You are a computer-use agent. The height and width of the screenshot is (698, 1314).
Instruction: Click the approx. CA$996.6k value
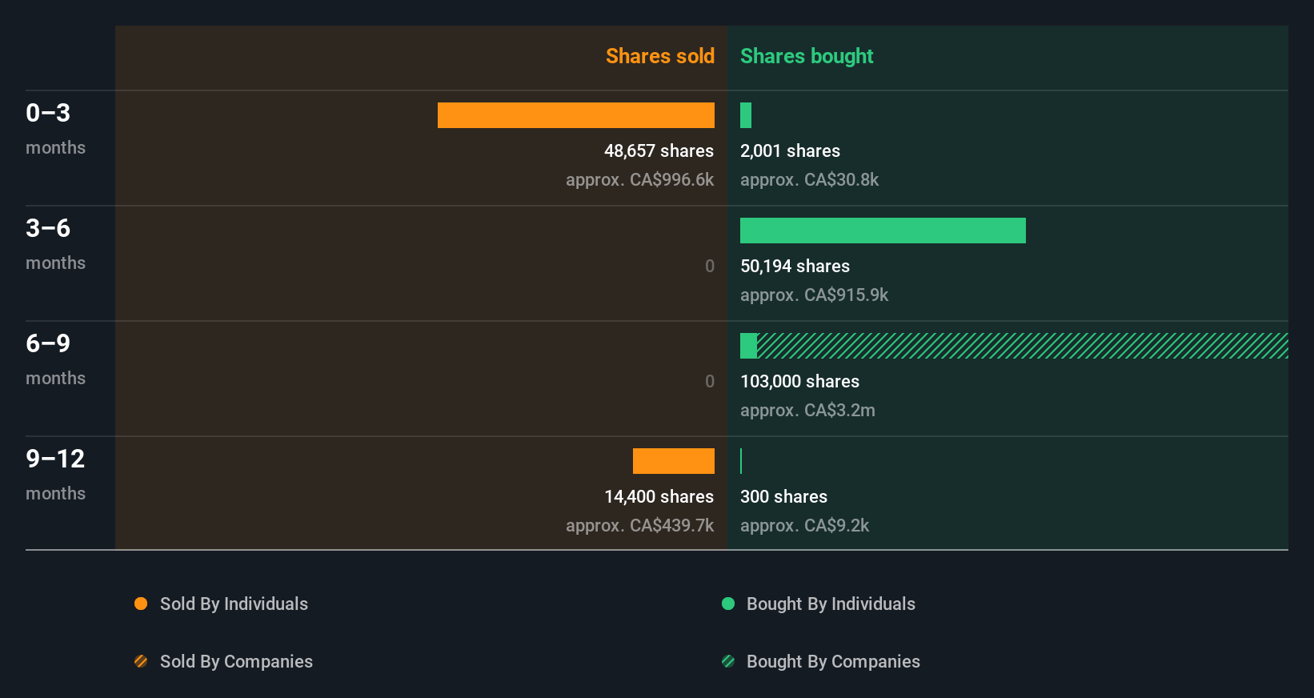(639, 179)
